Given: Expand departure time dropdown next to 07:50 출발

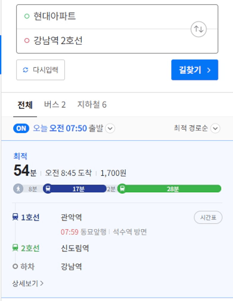Looking at the screenshot, I should pyautogui.click(x=110, y=128).
